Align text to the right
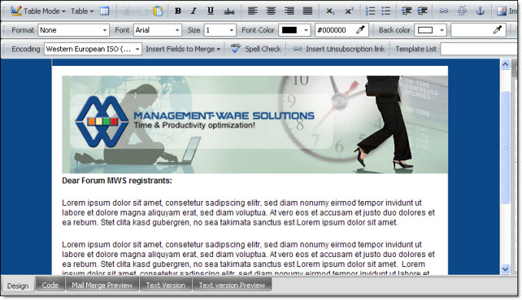 coord(289,11)
